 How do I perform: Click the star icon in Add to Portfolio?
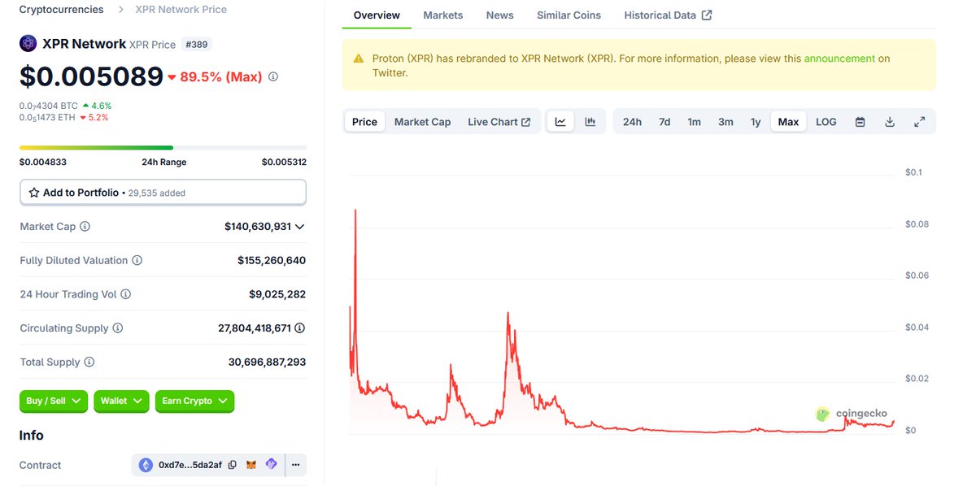(x=34, y=193)
